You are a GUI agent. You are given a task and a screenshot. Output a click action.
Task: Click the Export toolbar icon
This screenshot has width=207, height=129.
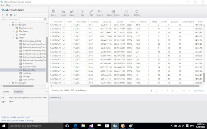click(x=72, y=13)
